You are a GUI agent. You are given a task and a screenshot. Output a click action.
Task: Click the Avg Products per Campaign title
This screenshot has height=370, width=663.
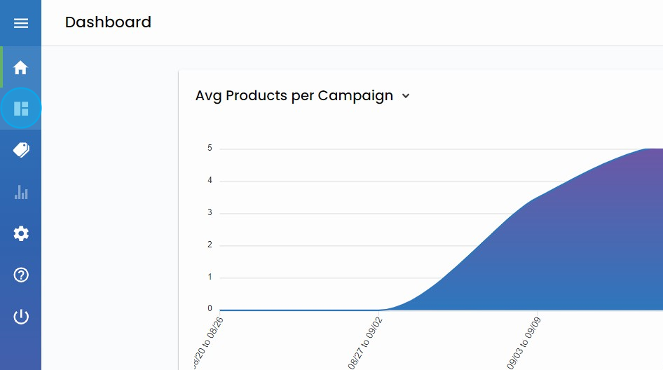point(294,96)
